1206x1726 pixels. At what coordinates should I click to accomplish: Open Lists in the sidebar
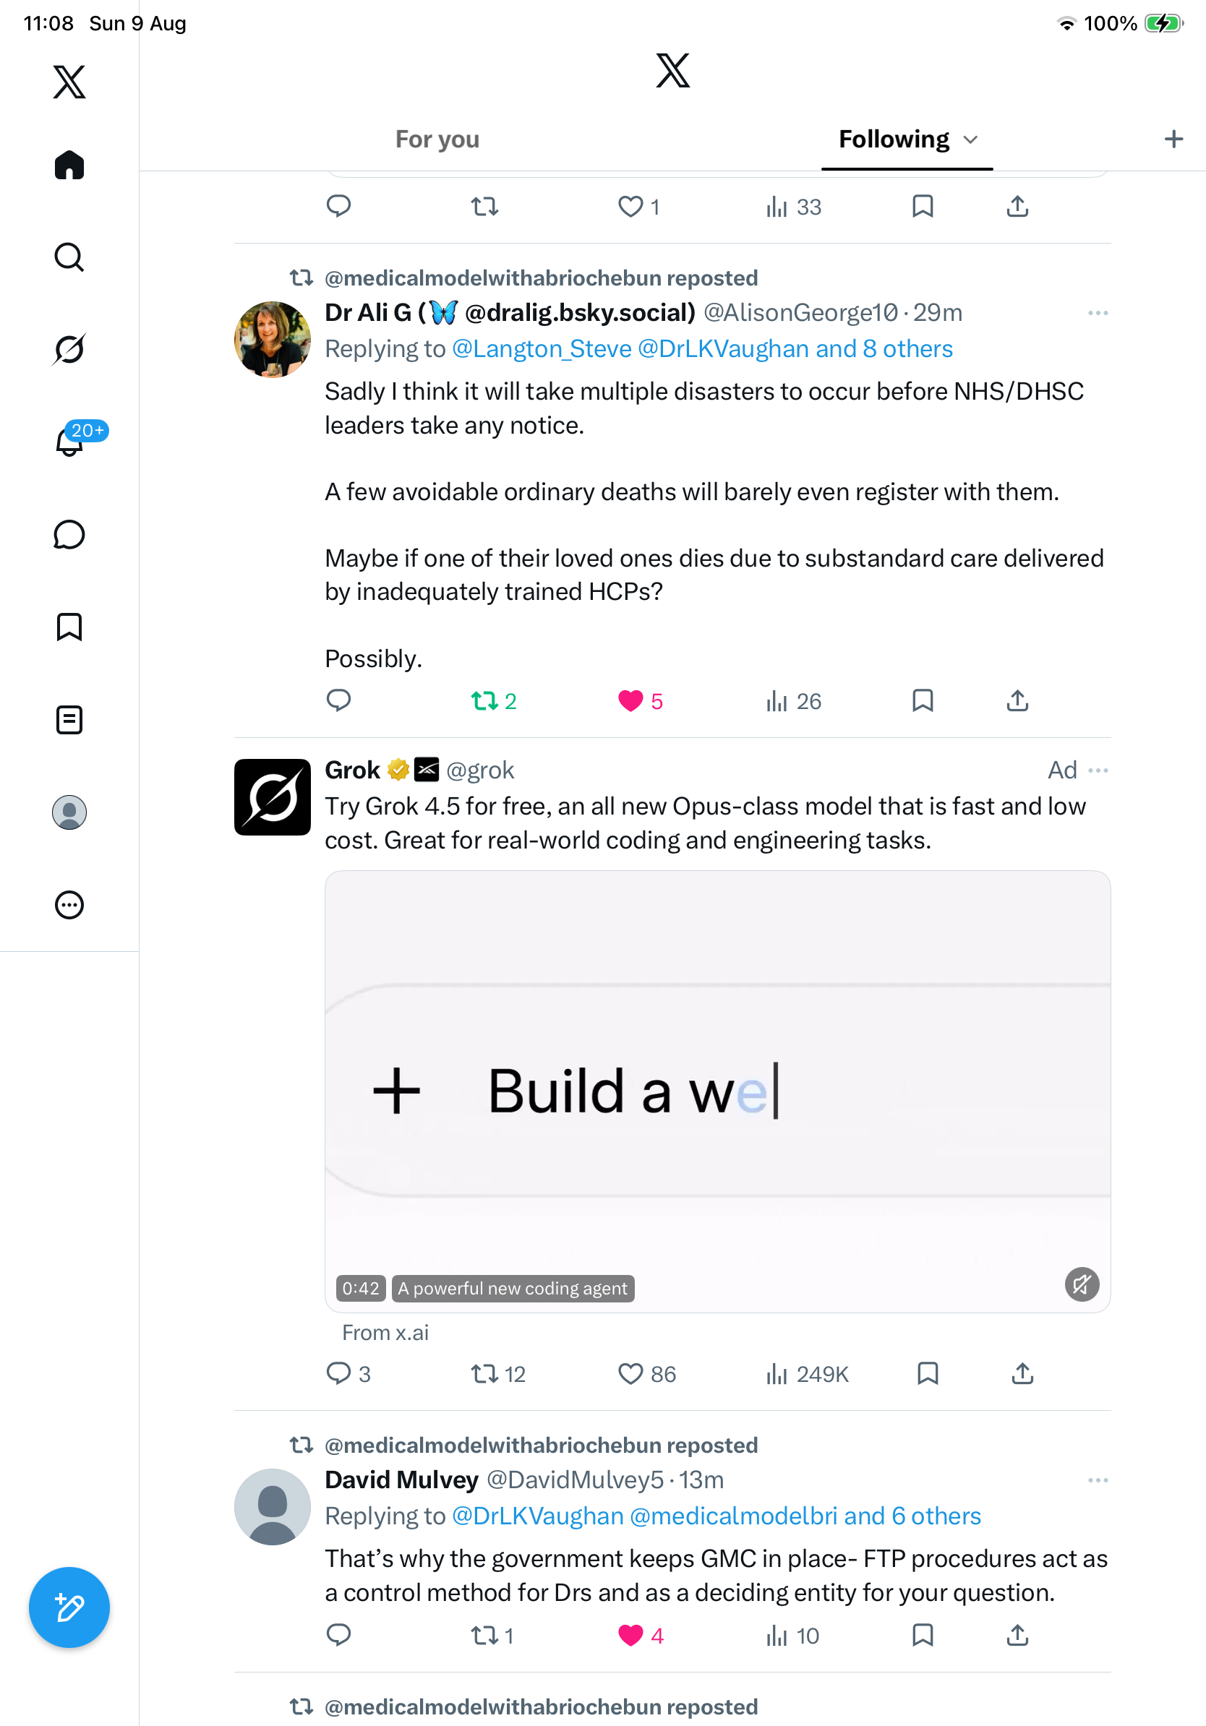click(69, 719)
